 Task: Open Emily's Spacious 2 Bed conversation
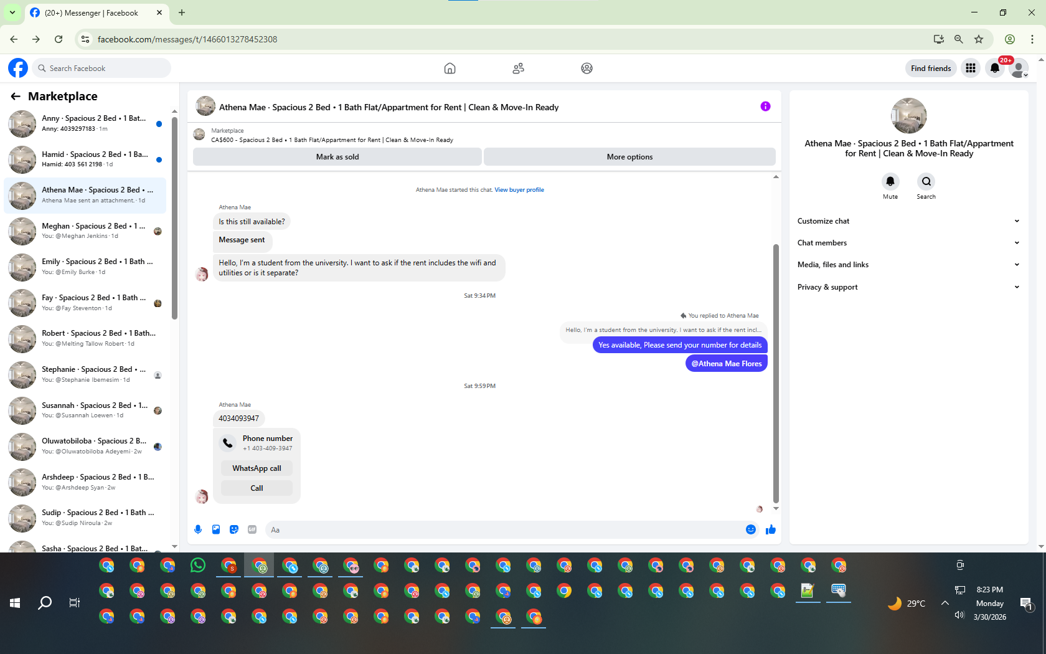[85, 267]
